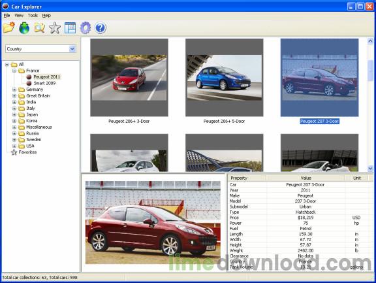Screen dimensions: 376x283
Task: Open settings via the gear icon
Action: pyautogui.click(x=86, y=27)
